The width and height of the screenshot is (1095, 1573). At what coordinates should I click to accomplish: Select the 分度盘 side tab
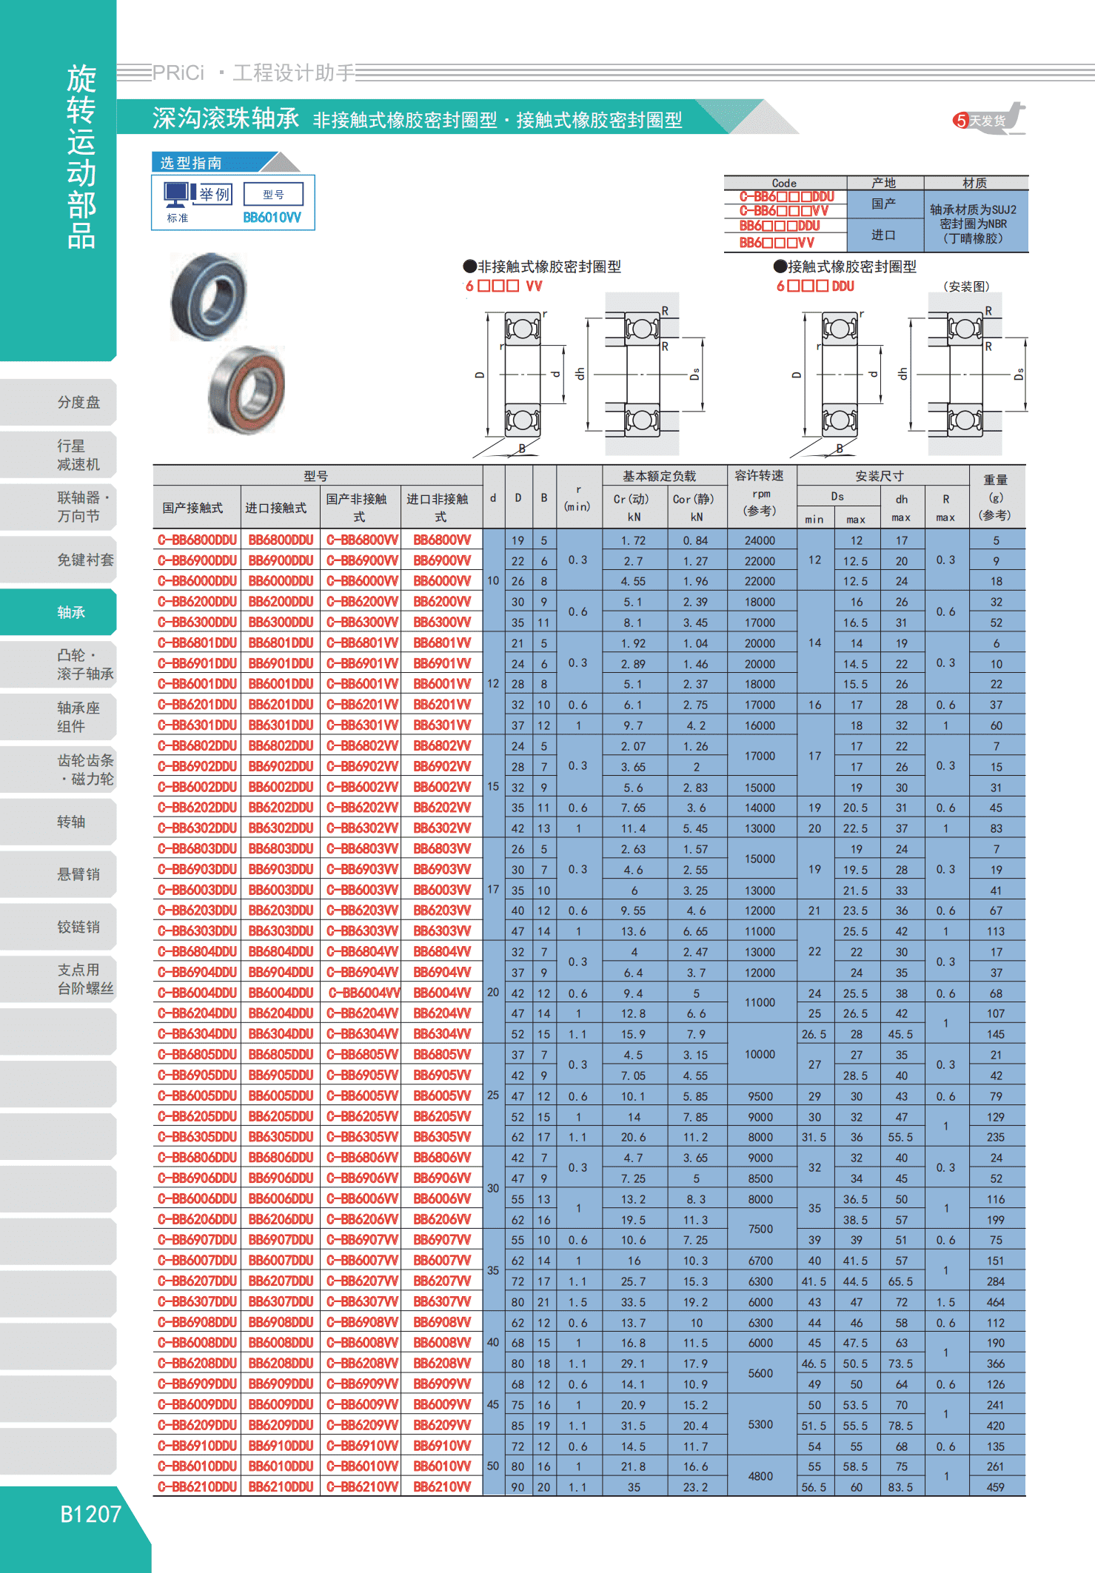point(58,402)
